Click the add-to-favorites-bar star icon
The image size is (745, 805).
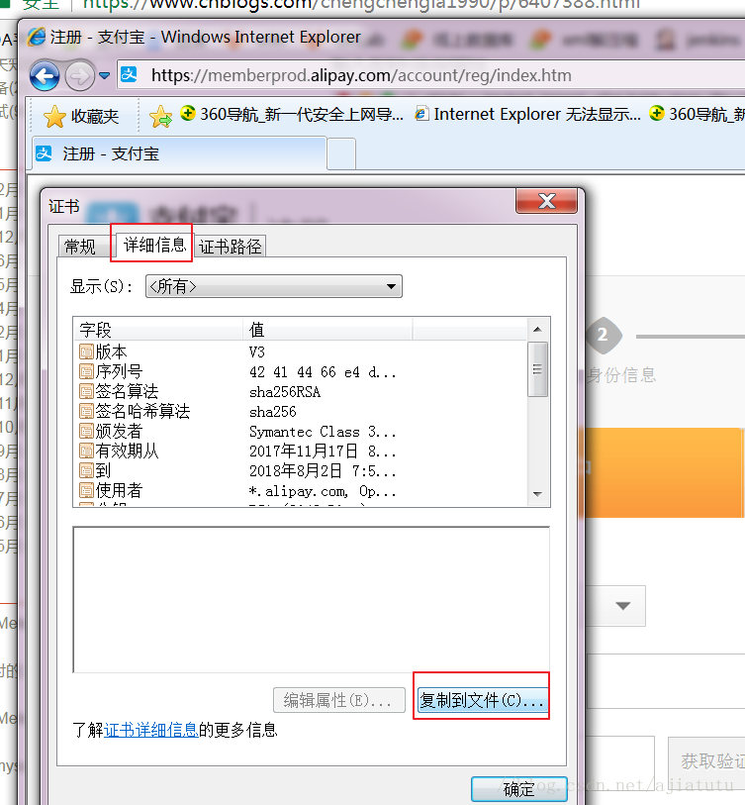tap(161, 117)
